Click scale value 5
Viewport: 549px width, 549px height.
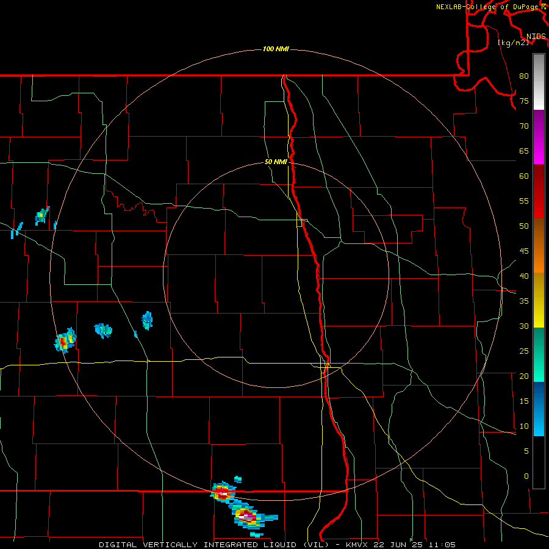(x=526, y=451)
